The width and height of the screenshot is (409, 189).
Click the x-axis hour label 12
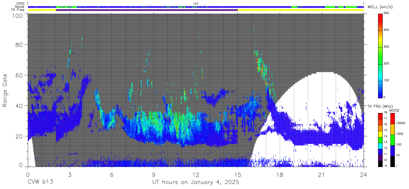(x=196, y=174)
